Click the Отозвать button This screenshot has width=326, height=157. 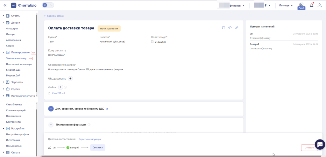pos(309,148)
